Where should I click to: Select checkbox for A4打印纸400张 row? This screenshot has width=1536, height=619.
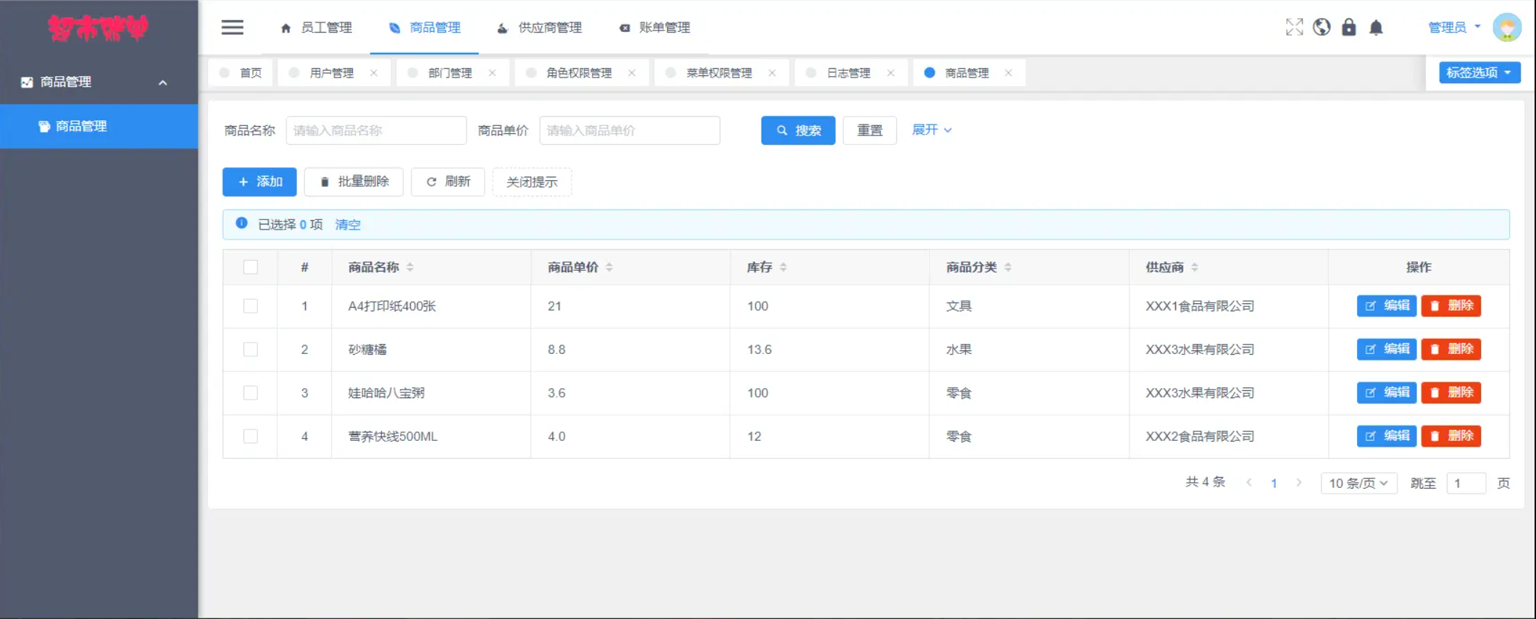pos(251,306)
